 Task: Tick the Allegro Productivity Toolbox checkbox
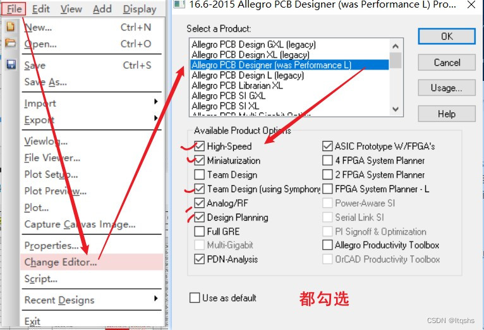[327, 245]
